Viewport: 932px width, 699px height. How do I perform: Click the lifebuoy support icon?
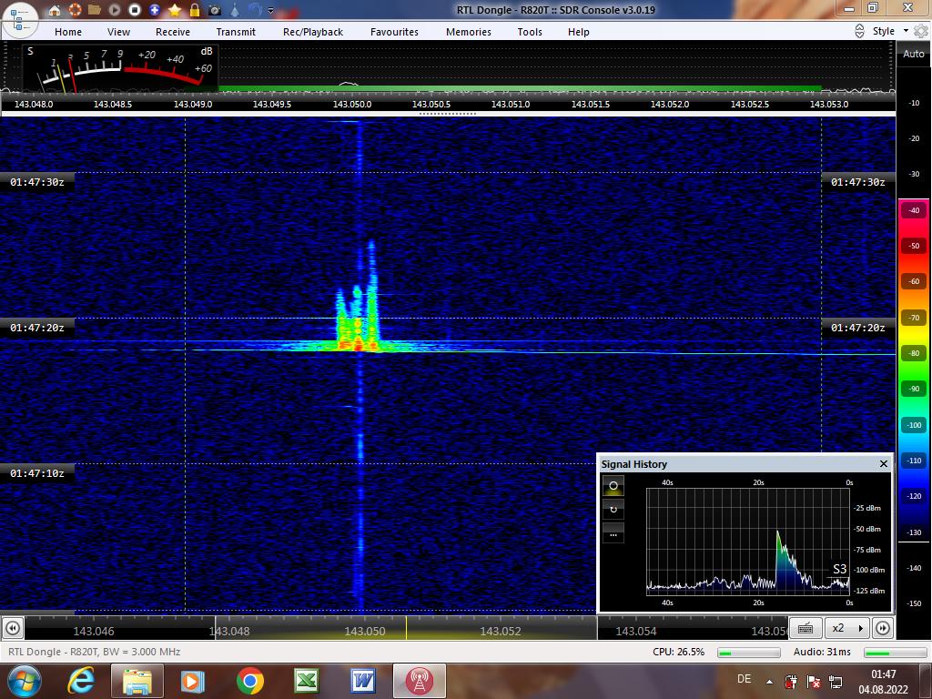(x=75, y=10)
